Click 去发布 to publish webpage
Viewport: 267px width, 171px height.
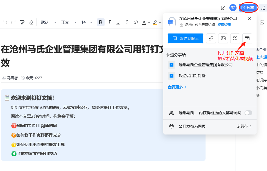tap(244, 126)
